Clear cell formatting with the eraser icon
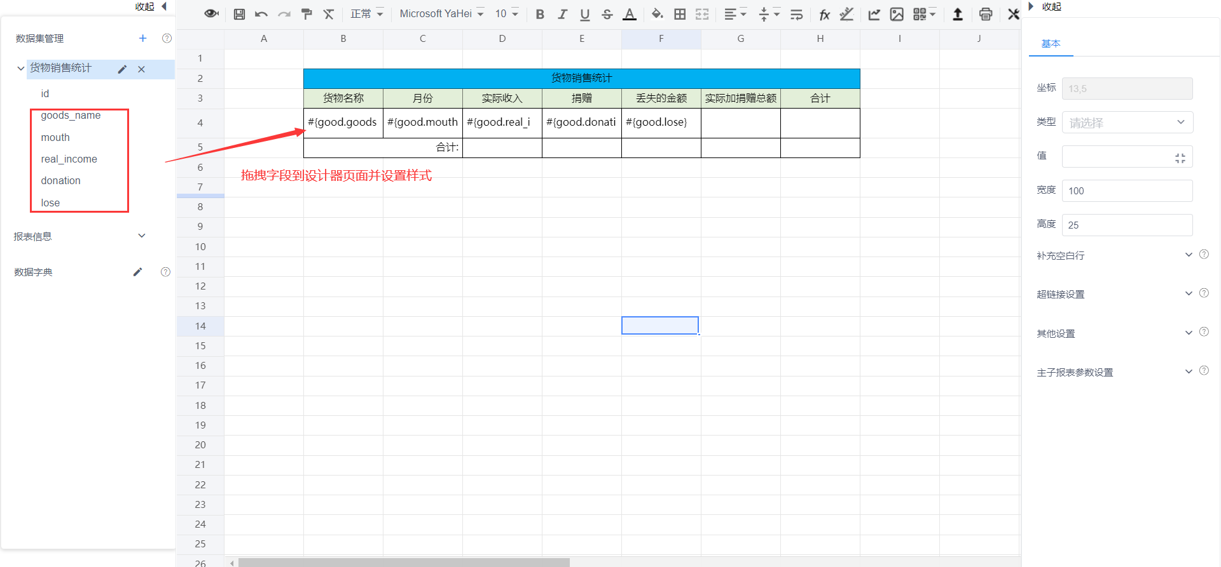The width and height of the screenshot is (1221, 567). point(329,14)
